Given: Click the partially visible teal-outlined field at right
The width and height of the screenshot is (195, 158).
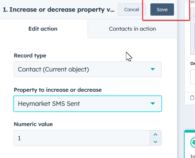Looking at the screenshot, I should 193,77.
